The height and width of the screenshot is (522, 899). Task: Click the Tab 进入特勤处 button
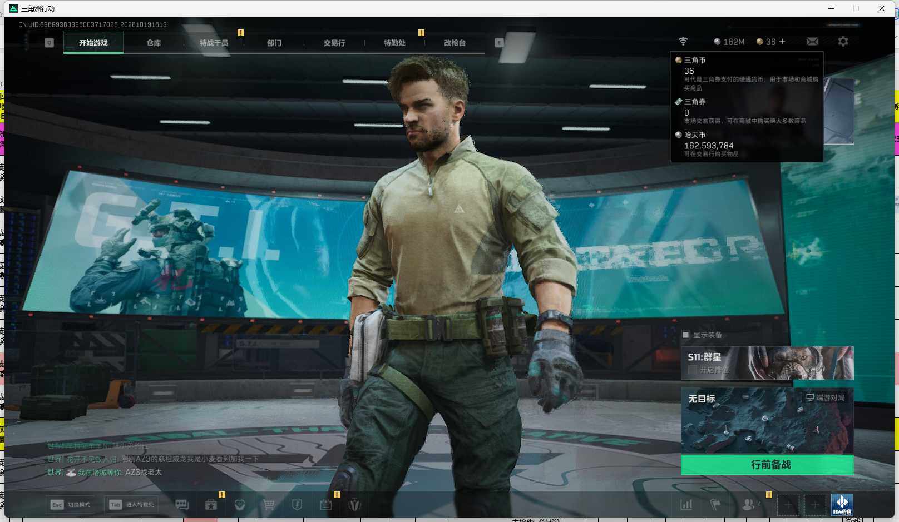point(132,505)
